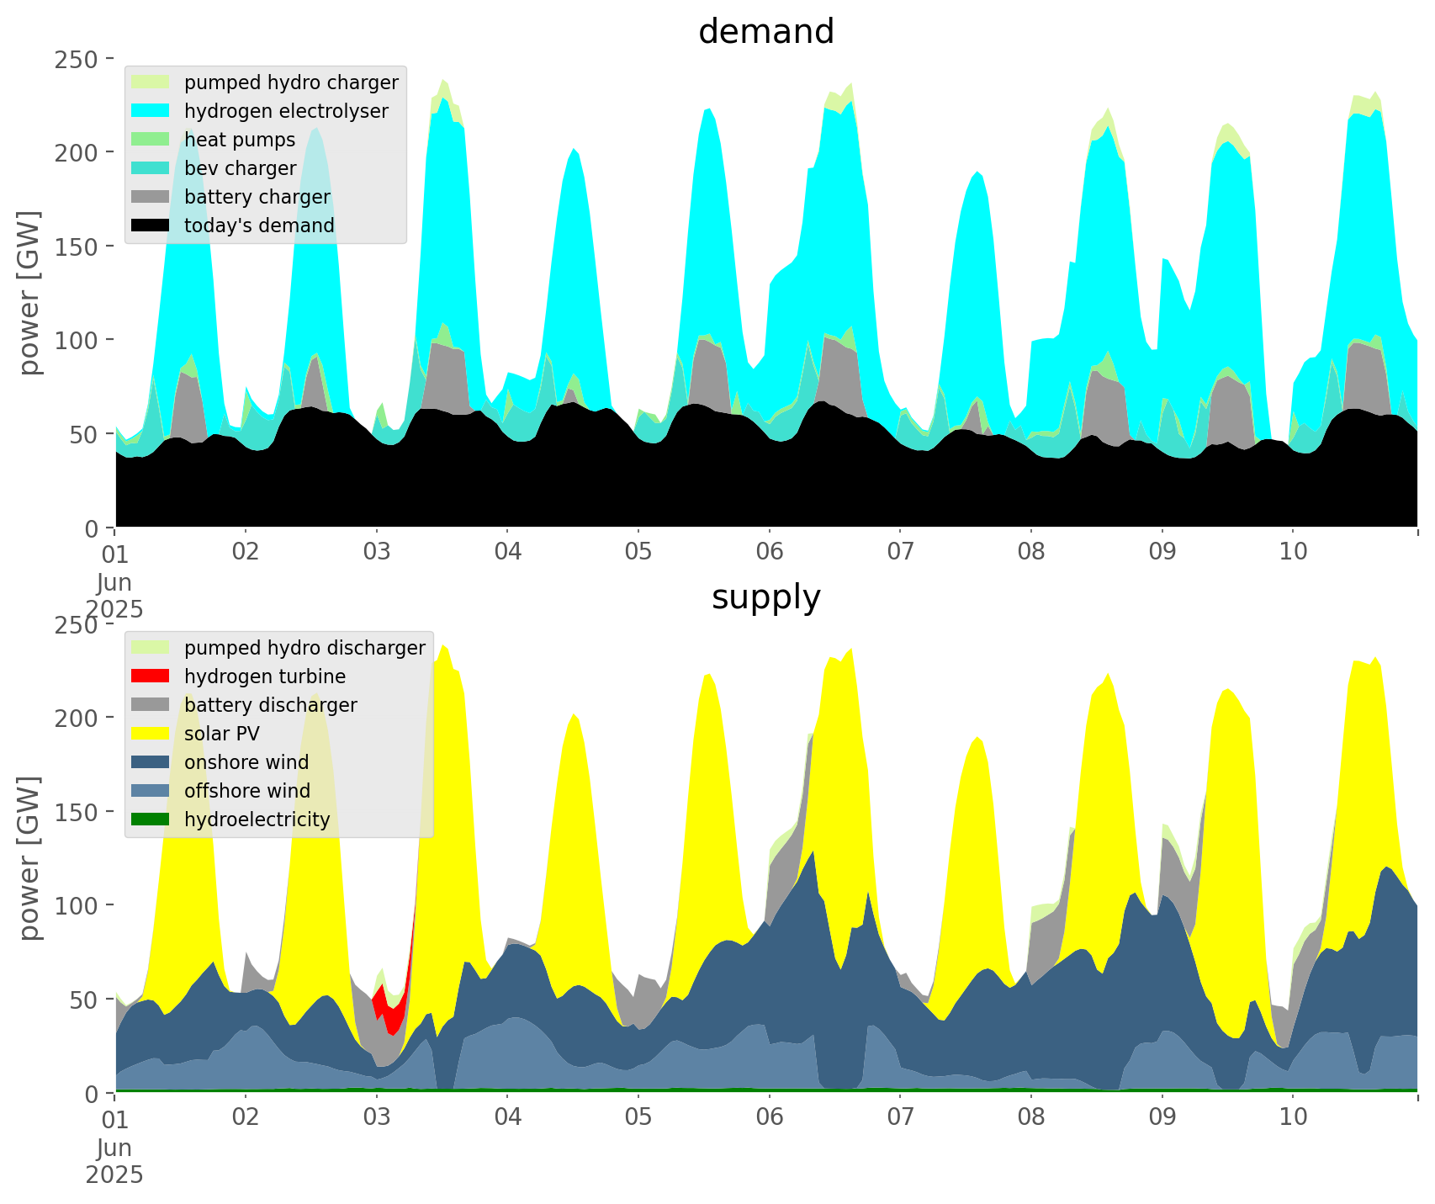The image size is (1435, 1204).
Task: Click the 'hydroelectricity' legend label
Action: coord(257,819)
